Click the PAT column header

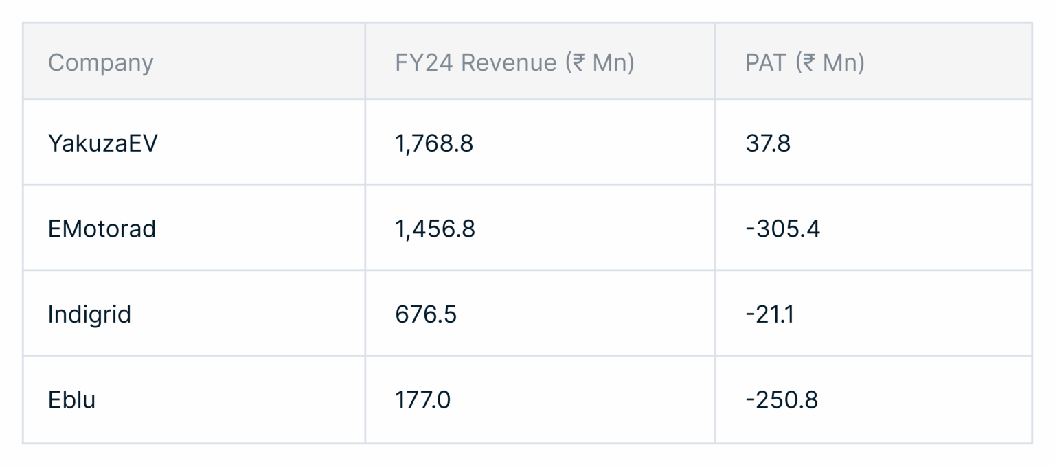pos(804,62)
